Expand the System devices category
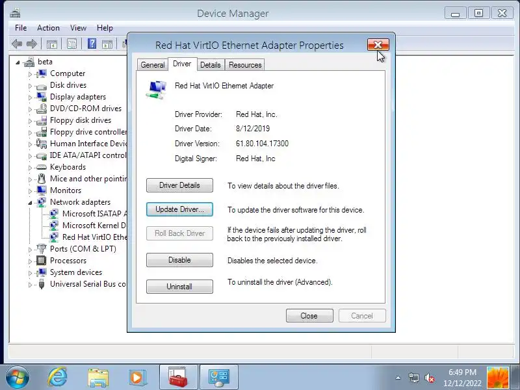The image size is (520, 390). pyautogui.click(x=30, y=272)
